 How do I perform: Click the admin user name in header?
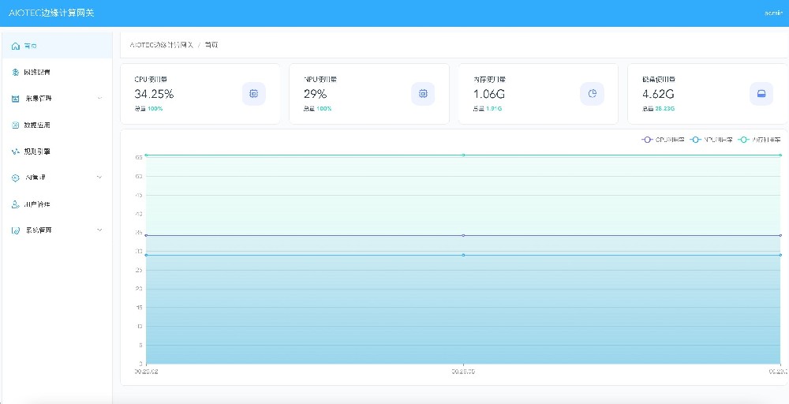772,13
